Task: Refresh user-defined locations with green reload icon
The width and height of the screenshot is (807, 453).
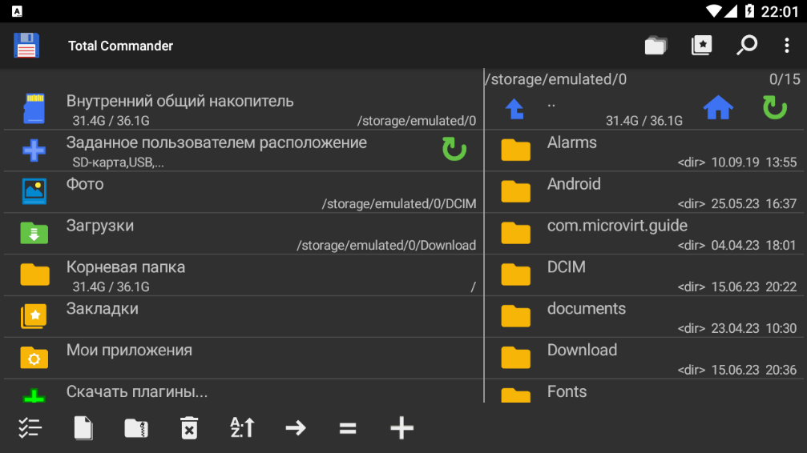Action: (454, 149)
